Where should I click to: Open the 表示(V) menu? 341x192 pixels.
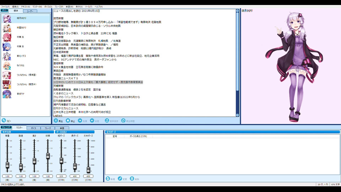(x=79, y=7)
